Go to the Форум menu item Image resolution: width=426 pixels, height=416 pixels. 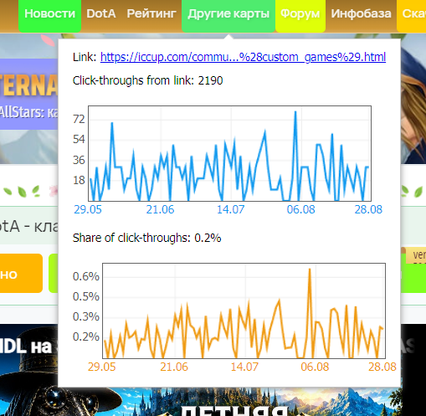coord(300,15)
